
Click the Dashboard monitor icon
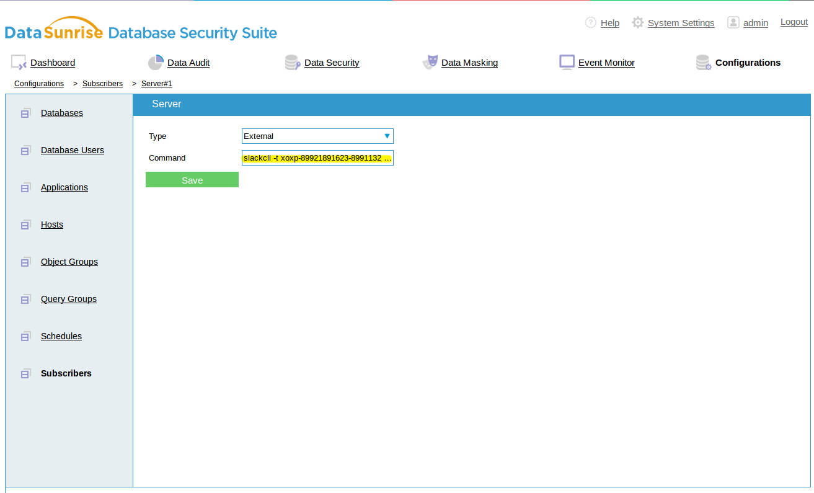click(19, 63)
